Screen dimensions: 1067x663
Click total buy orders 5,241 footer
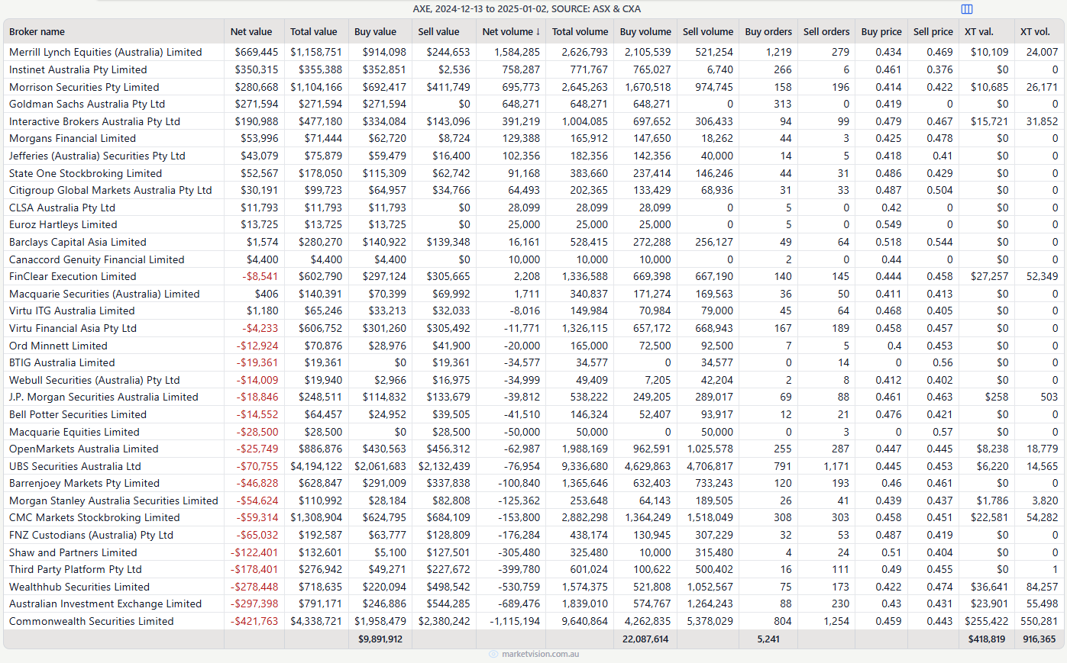[768, 639]
